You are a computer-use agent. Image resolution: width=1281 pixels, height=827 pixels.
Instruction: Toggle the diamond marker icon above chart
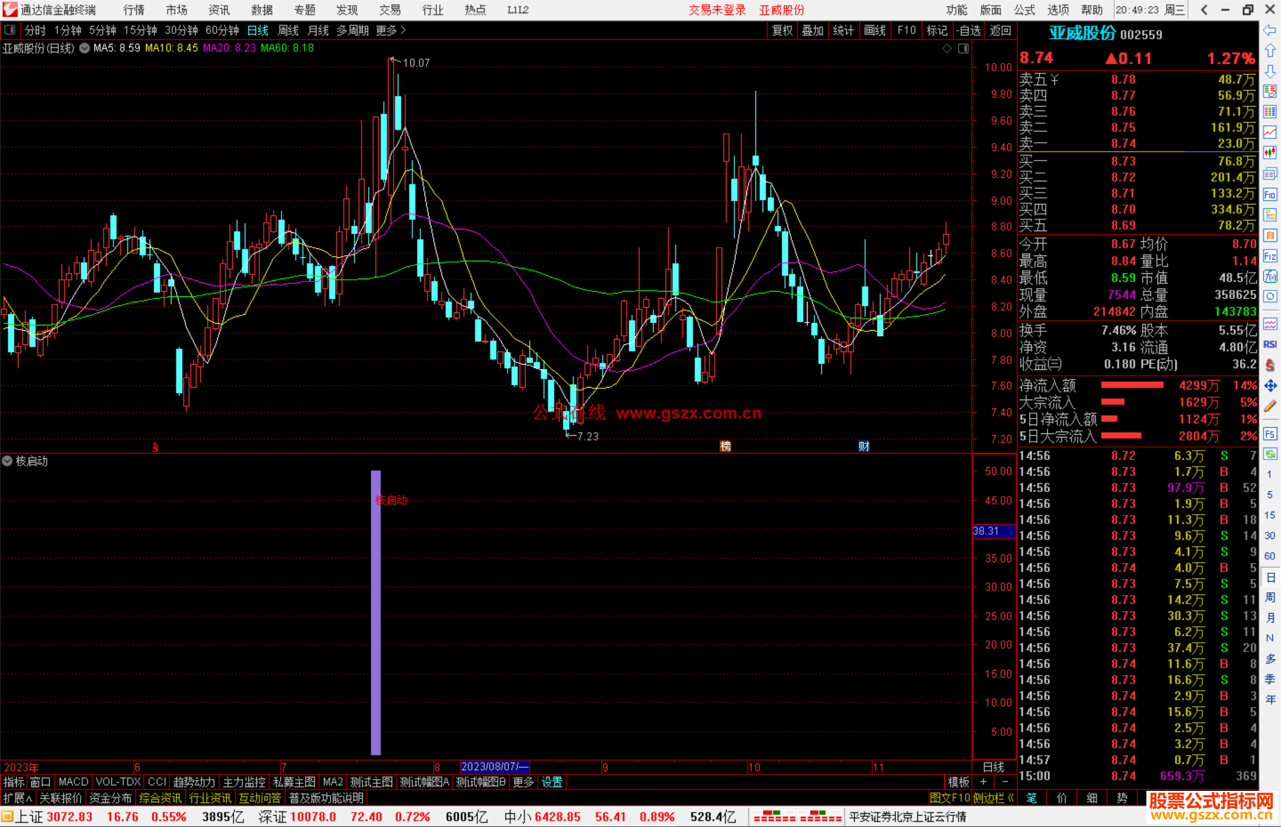coord(947,49)
